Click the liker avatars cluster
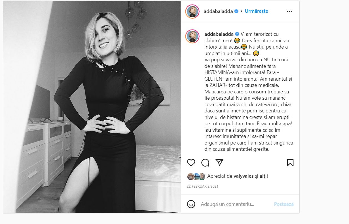 coord(196,177)
